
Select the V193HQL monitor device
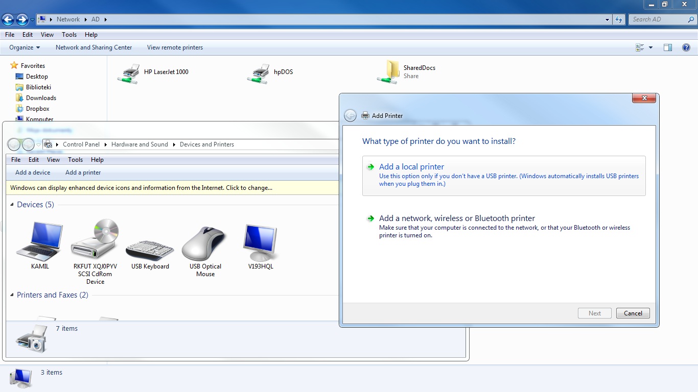click(261, 243)
